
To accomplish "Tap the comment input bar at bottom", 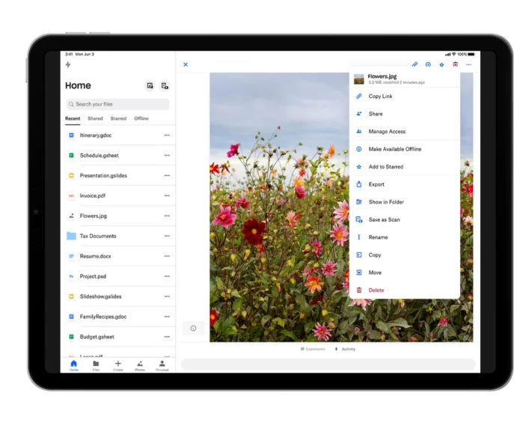I will click(328, 365).
